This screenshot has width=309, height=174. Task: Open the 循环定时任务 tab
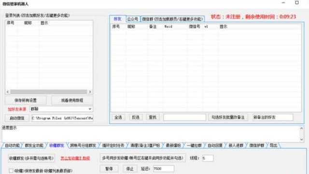click(113, 145)
